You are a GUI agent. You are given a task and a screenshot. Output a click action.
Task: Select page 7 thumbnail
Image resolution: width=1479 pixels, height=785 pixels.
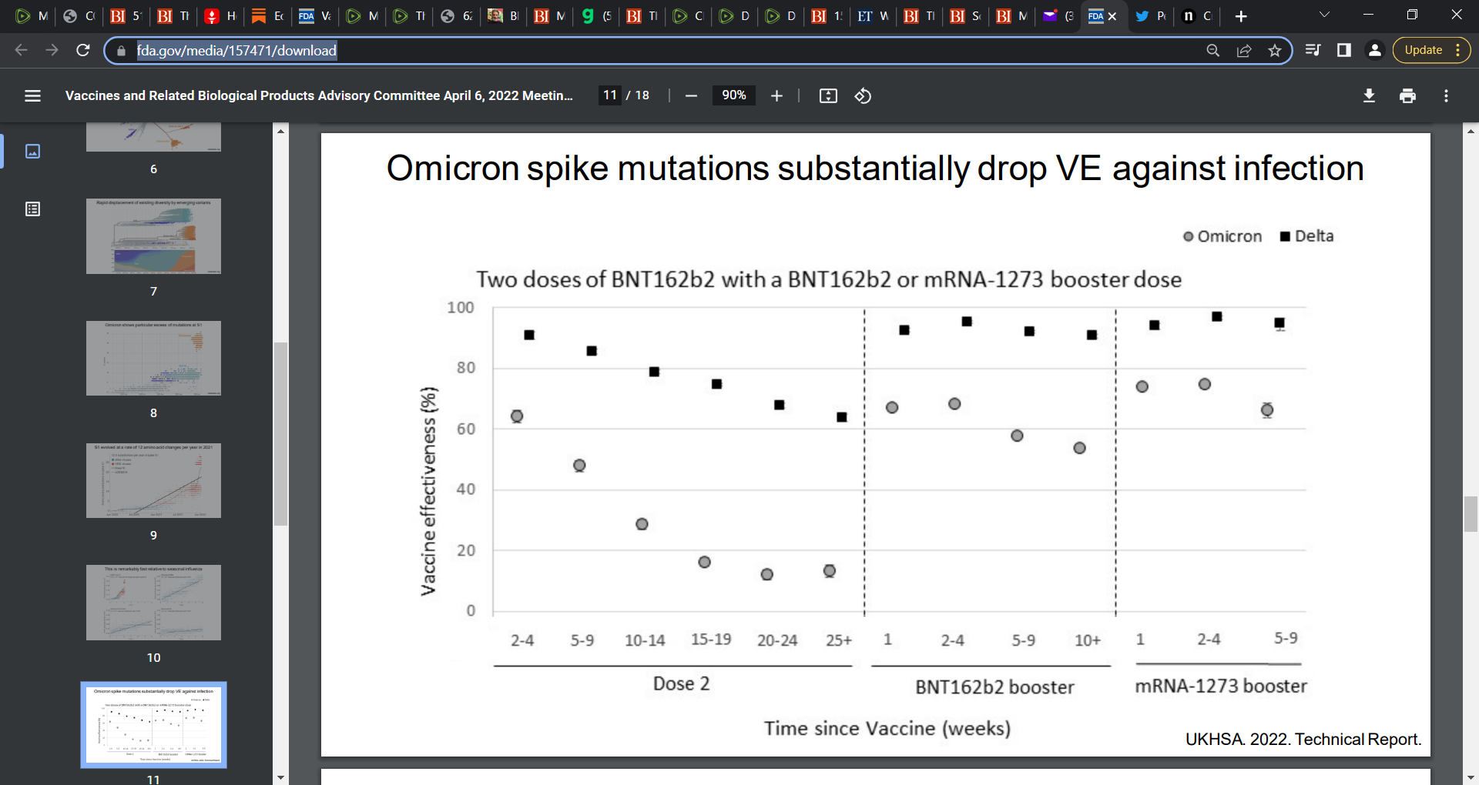tap(153, 236)
